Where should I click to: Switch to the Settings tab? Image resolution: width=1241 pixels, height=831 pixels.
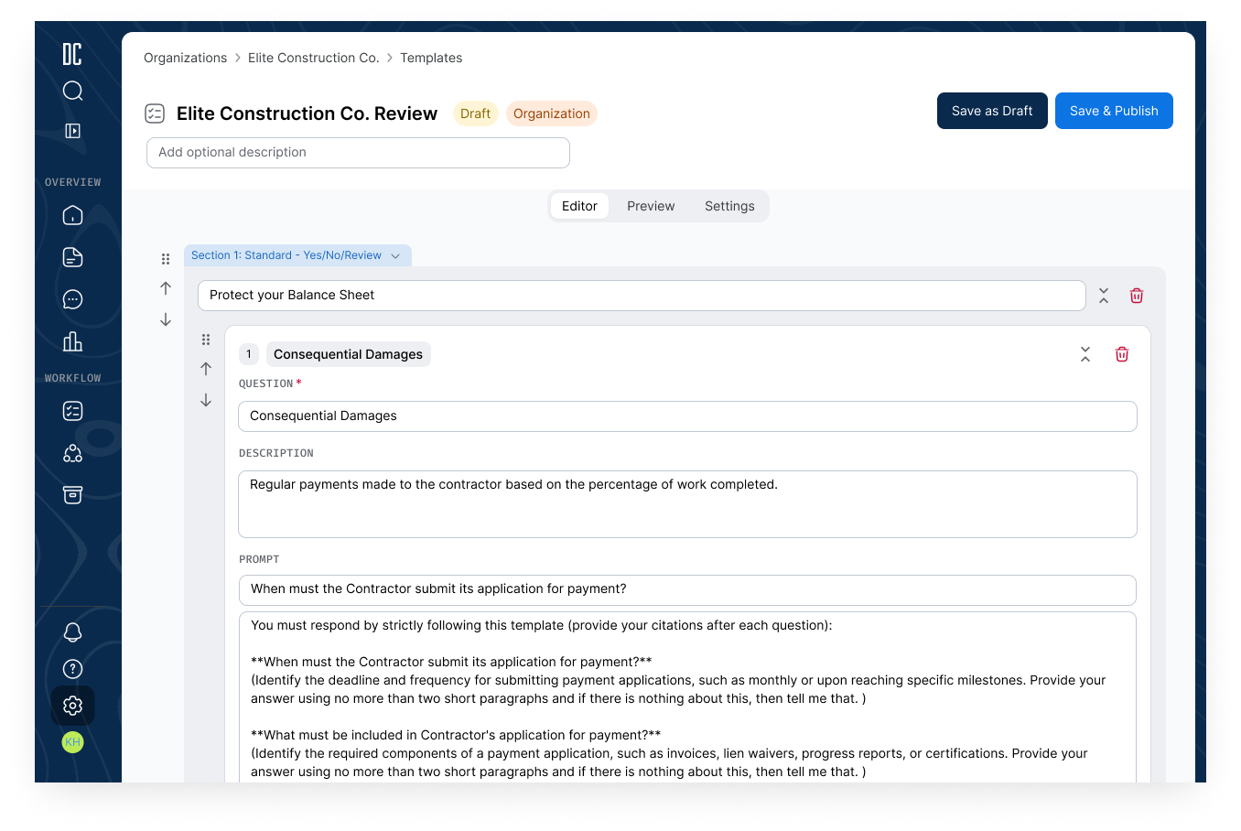[x=729, y=206]
